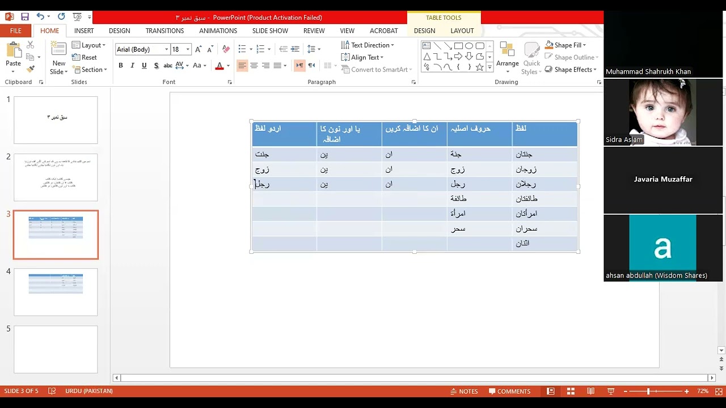Select the rectangle shape in gallery
The width and height of the screenshot is (726, 408).
[458, 46]
